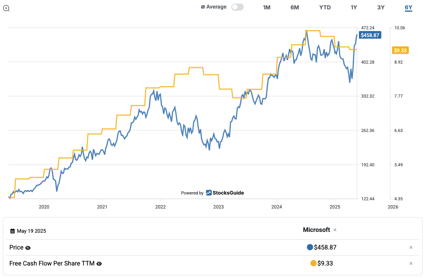Click the blue $458.87 price label on the axis
This screenshot has height=278, width=426.
point(370,35)
